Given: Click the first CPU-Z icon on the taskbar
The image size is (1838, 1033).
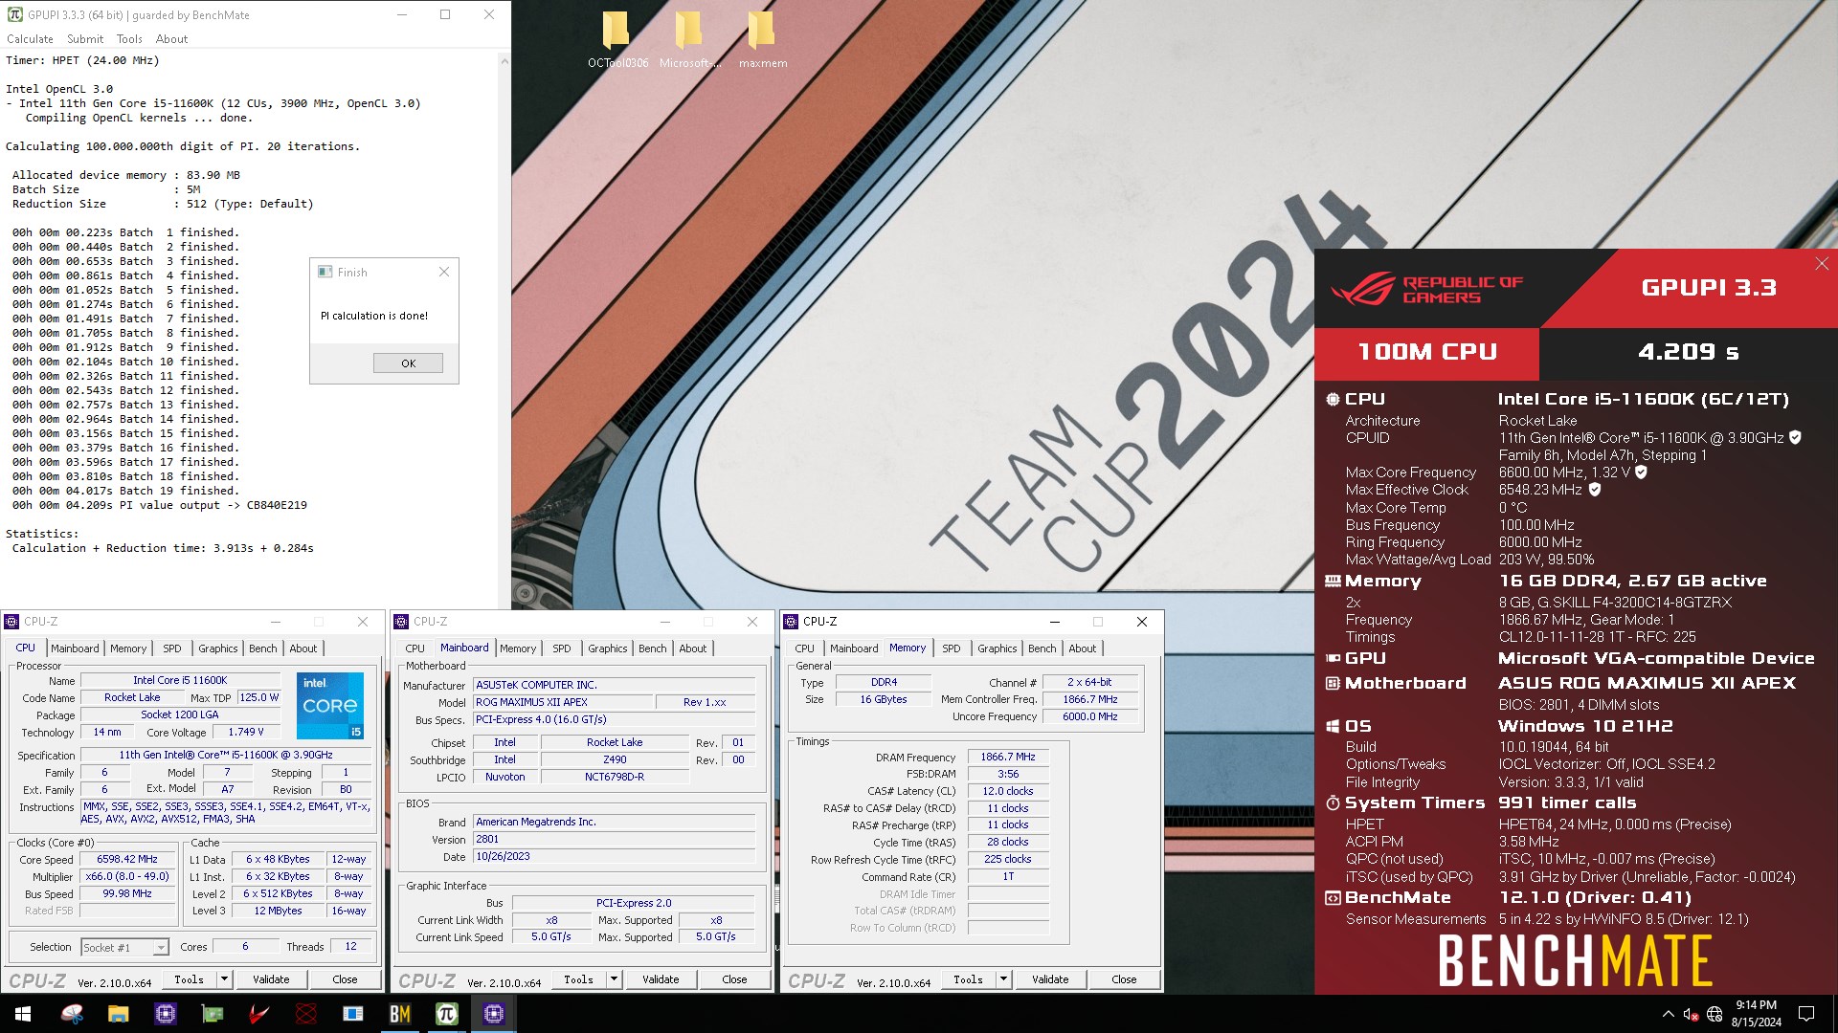Looking at the screenshot, I should pyautogui.click(x=165, y=1014).
